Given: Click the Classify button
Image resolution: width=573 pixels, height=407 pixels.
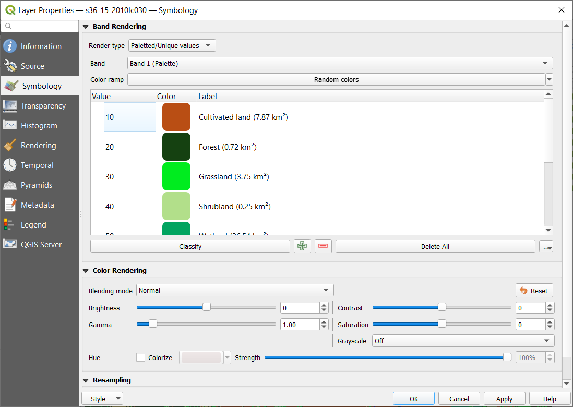Looking at the screenshot, I should pyautogui.click(x=190, y=246).
